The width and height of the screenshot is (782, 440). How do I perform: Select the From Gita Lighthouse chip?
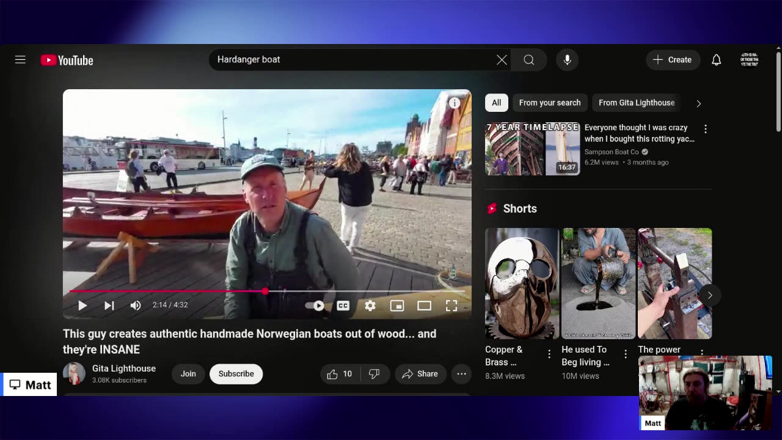pyautogui.click(x=637, y=103)
